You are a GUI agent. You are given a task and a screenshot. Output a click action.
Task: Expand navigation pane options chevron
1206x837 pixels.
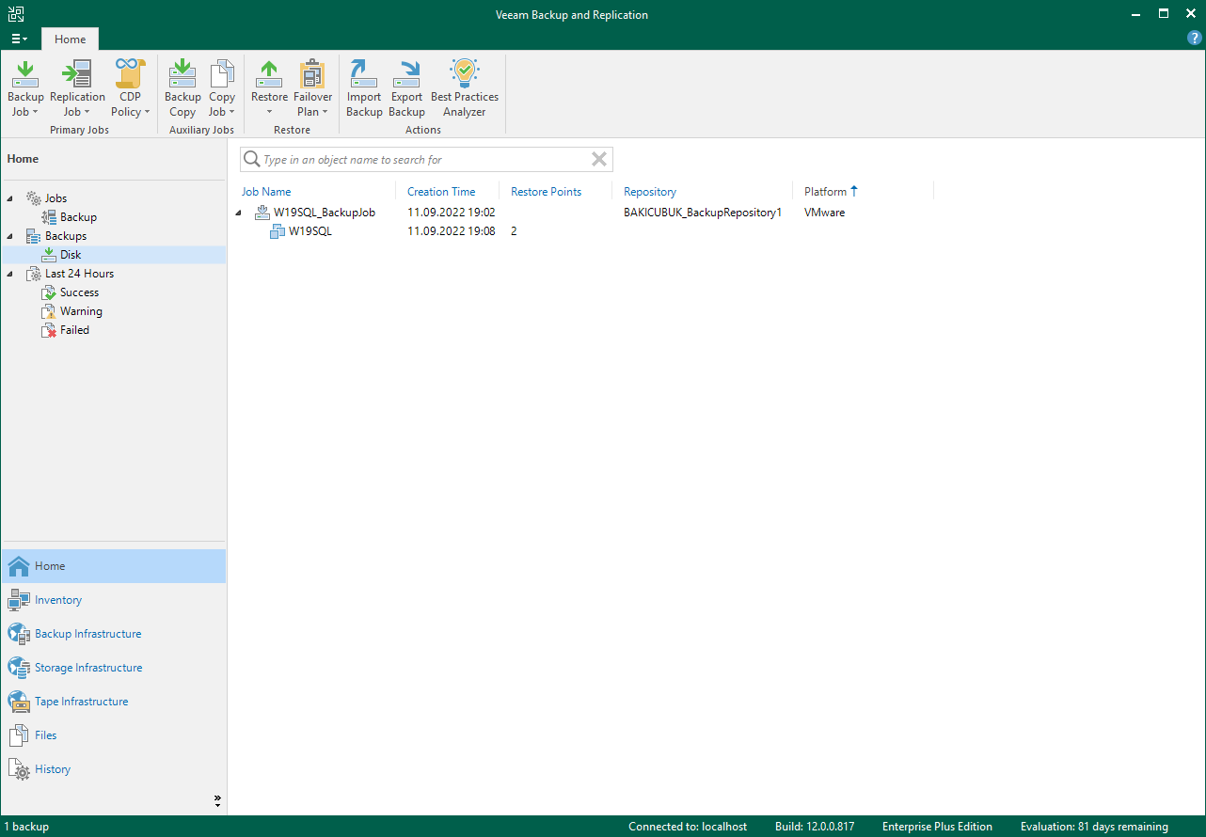[x=217, y=801]
